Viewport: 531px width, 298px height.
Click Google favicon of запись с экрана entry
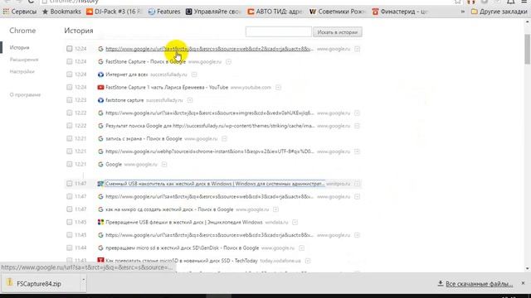click(100, 138)
